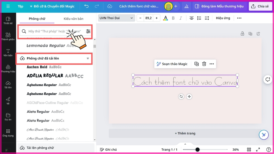Decrease font size with minus

(140, 18)
